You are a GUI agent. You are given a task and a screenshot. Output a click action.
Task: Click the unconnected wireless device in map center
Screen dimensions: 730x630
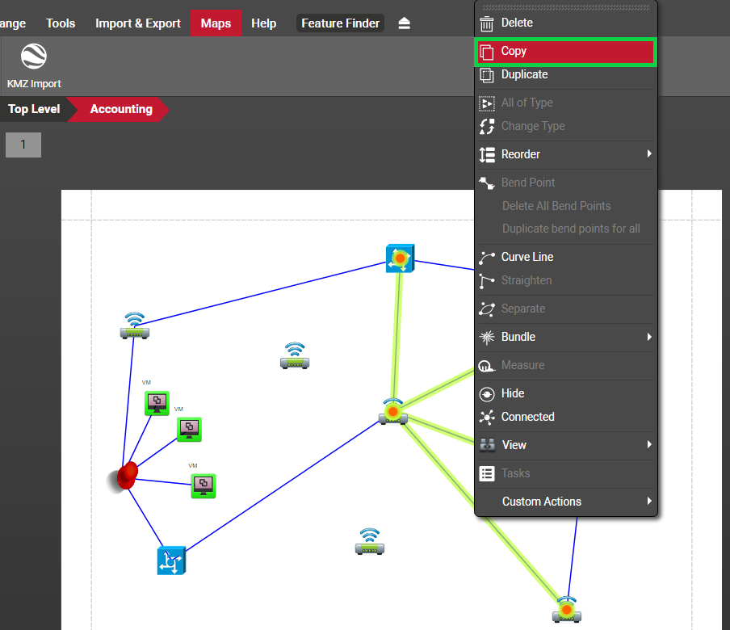(294, 356)
